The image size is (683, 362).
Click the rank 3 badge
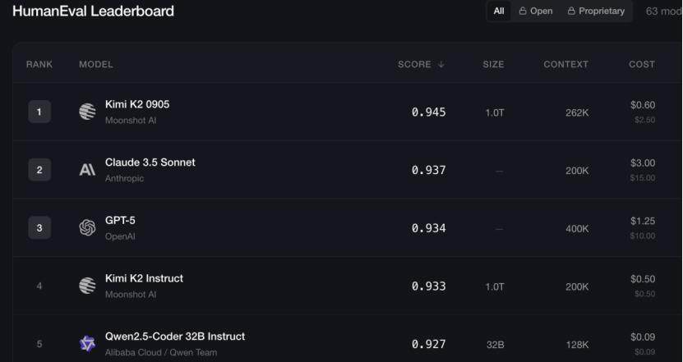click(x=39, y=228)
